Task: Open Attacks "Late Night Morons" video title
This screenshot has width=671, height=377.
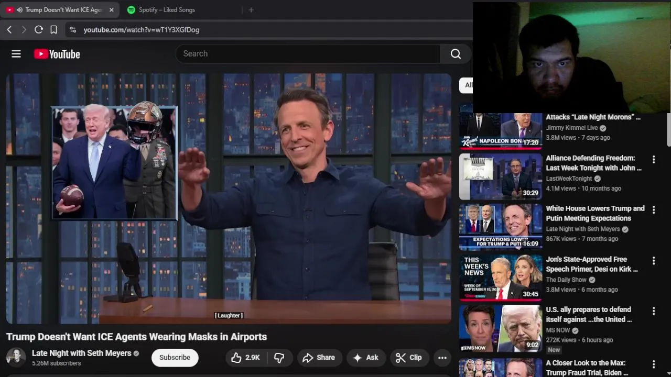Action: pos(593,117)
